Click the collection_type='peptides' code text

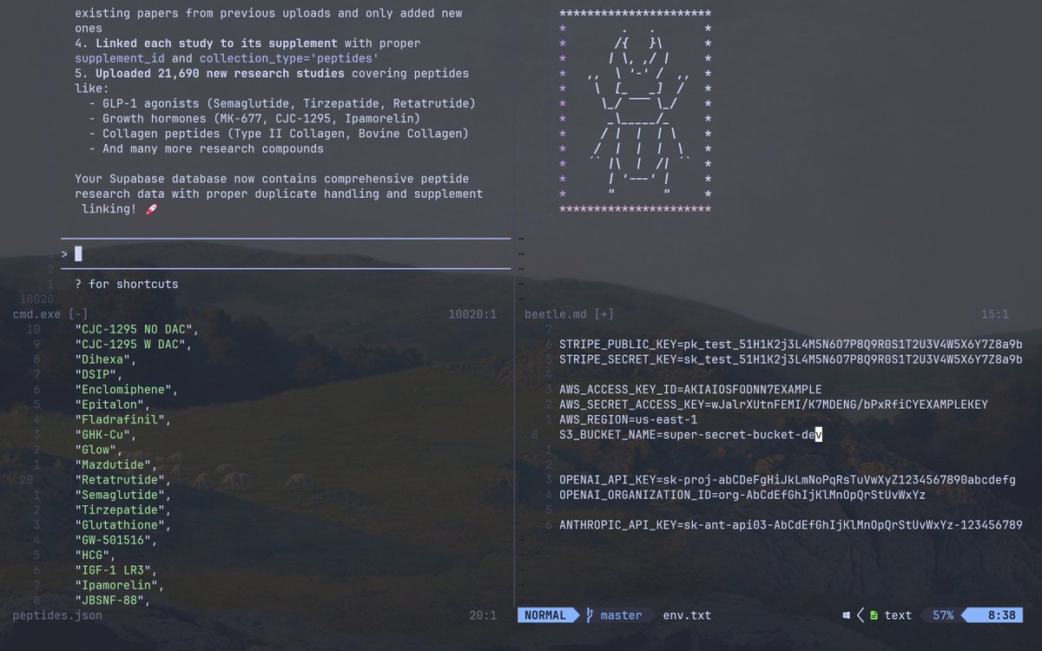pos(289,58)
